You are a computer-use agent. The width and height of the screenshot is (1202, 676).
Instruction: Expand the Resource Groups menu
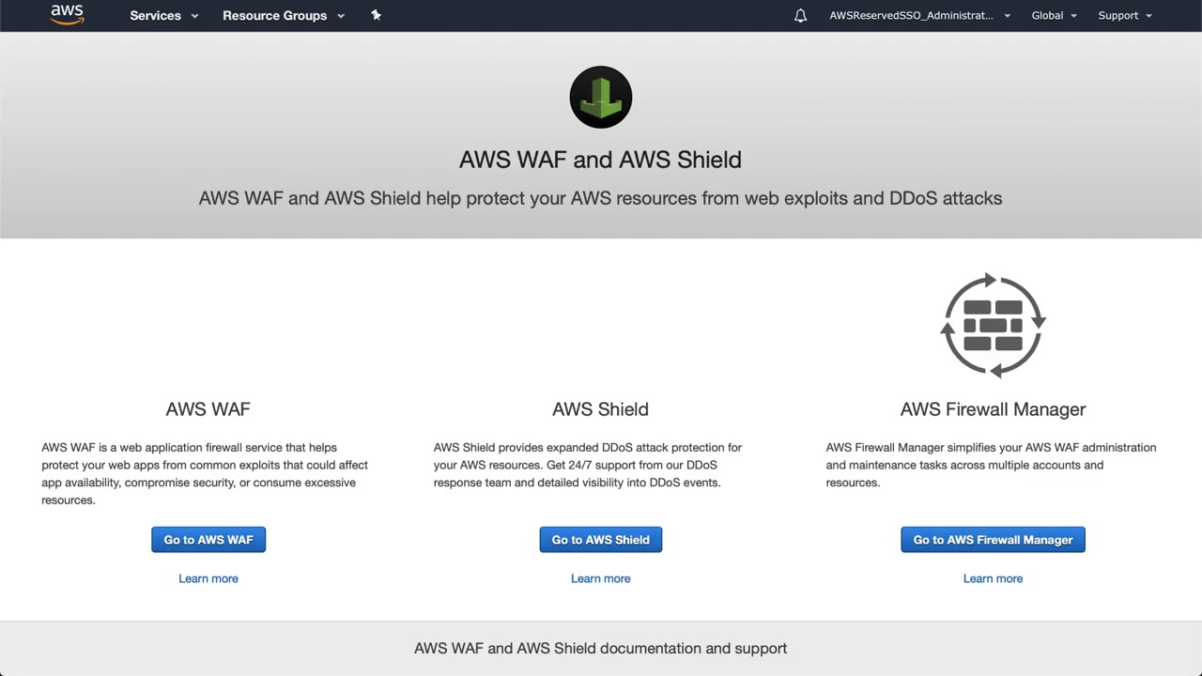click(284, 16)
